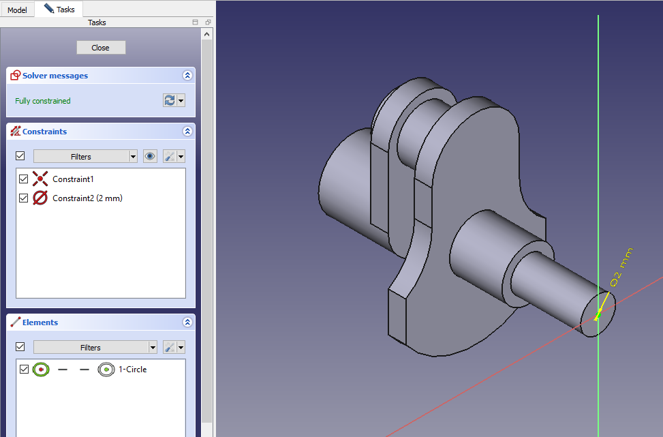Open elements settings tool icon
Image resolution: width=663 pixels, height=437 pixels.
(x=170, y=347)
